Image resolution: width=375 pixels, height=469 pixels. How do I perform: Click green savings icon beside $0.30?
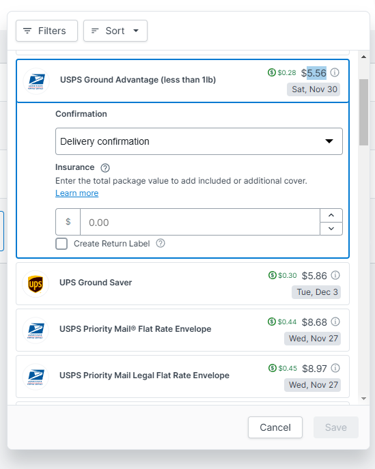pos(273,275)
